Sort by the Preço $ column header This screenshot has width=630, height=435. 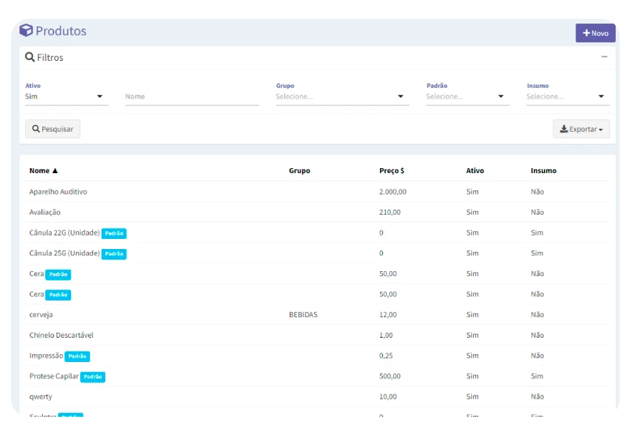[x=392, y=171]
